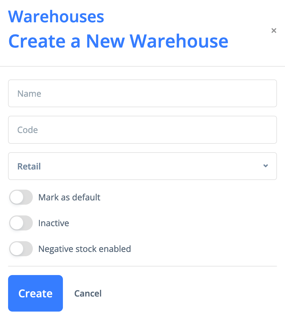Cancel the warehouse creation
Image resolution: width=285 pixels, height=325 pixels.
pos(88,293)
